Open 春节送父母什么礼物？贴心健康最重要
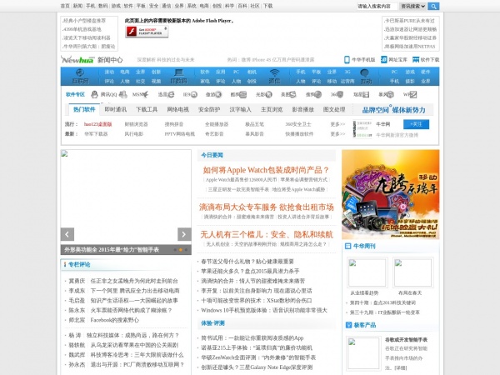 click(x=247, y=262)
